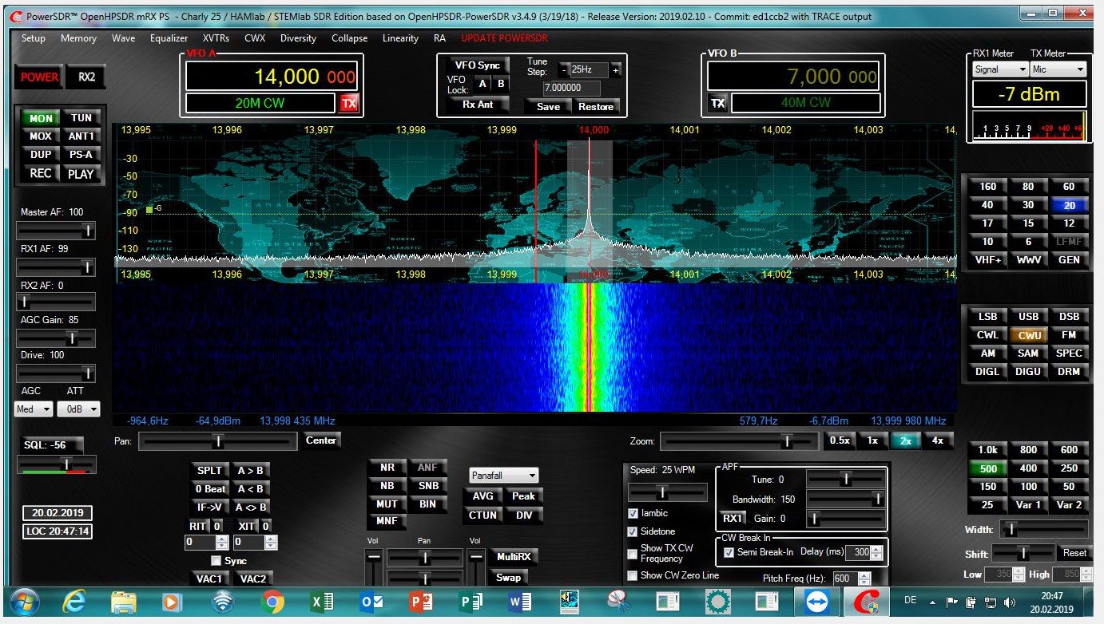Open the XVTRs menu
1104x624 pixels.
(216, 38)
